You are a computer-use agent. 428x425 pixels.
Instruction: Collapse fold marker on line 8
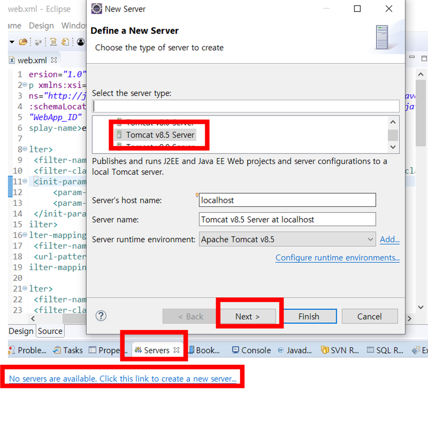pyautogui.click(x=25, y=149)
